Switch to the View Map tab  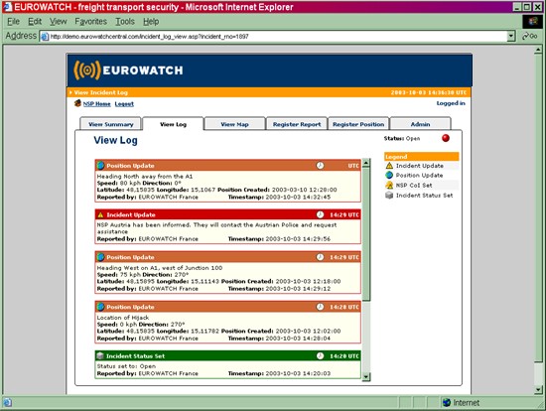coord(234,124)
